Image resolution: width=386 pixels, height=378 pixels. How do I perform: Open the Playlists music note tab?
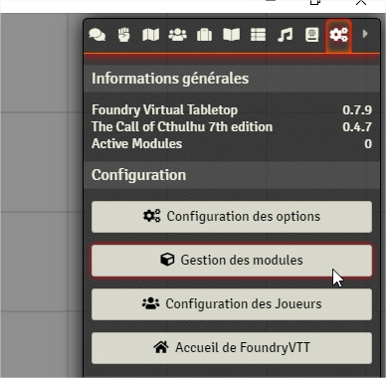(x=285, y=35)
